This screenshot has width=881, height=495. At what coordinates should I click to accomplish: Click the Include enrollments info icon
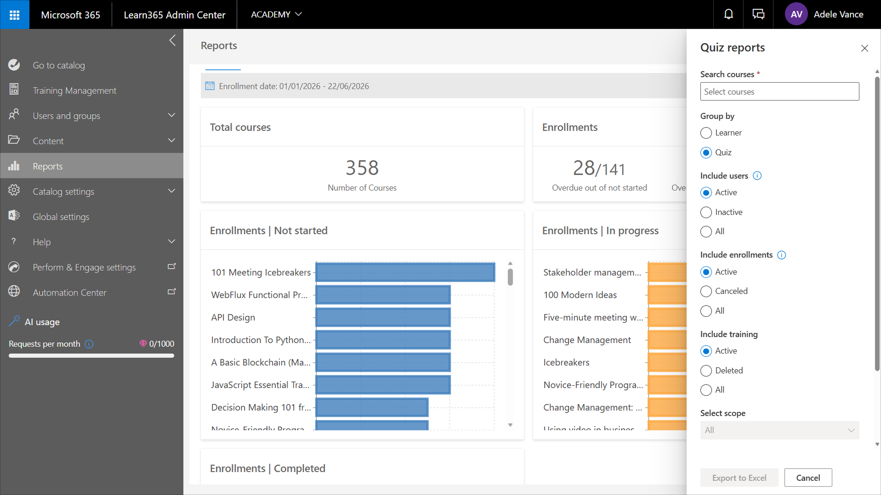782,255
